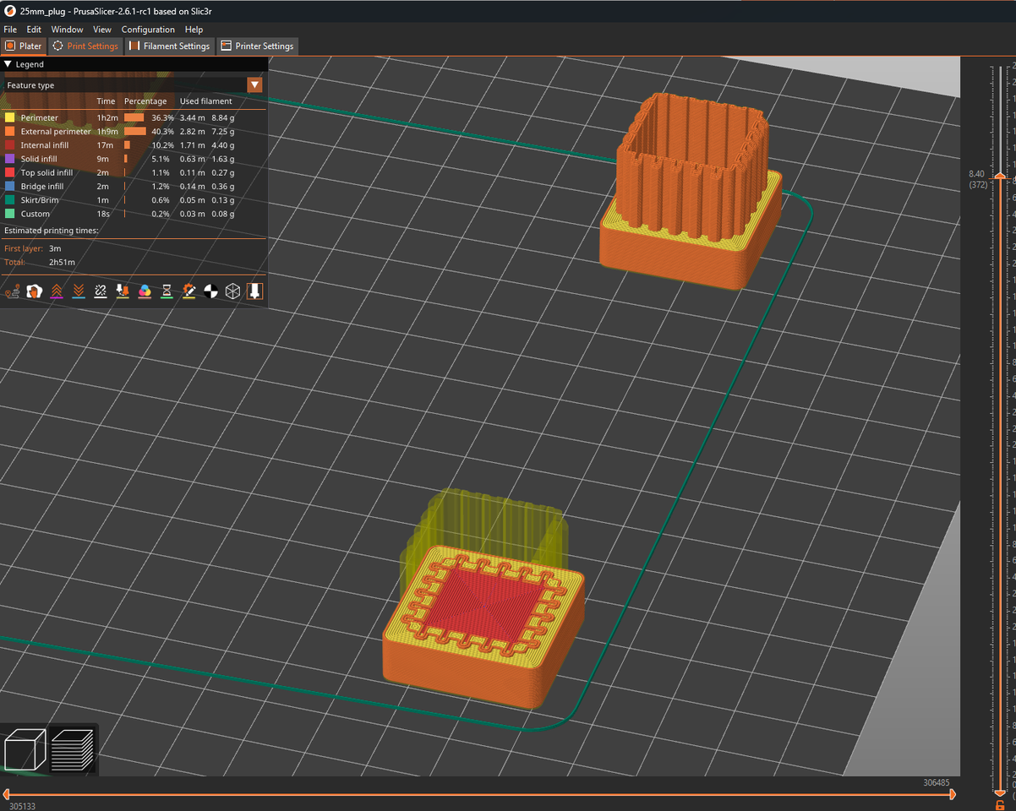Click the Custom legend color swatch
Viewport: 1016px width, 811px height.
click(10, 214)
